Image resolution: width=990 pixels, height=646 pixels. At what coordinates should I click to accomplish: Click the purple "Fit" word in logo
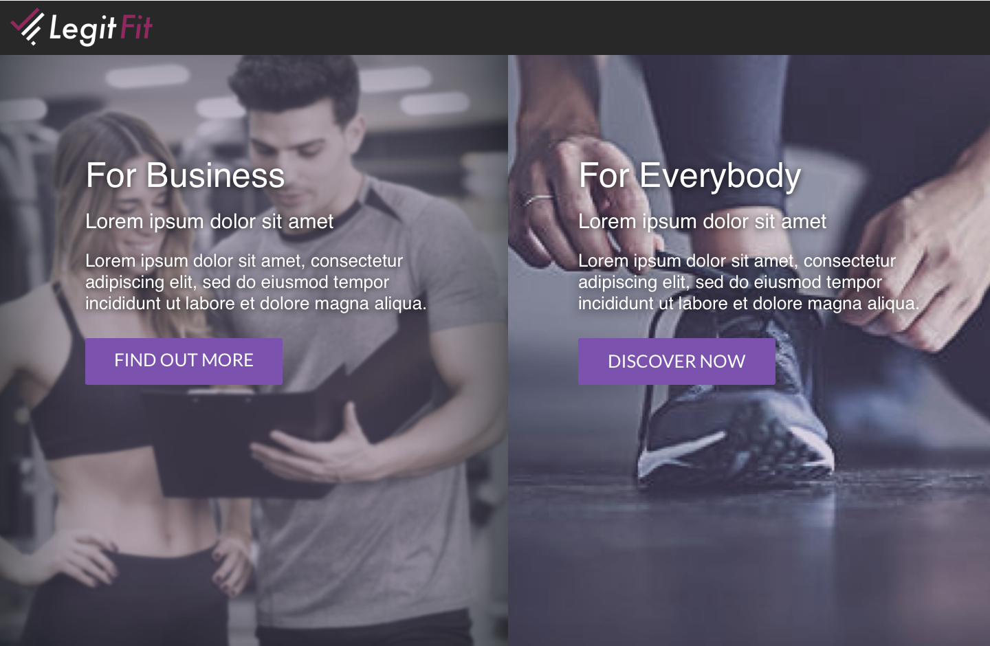tap(136, 27)
